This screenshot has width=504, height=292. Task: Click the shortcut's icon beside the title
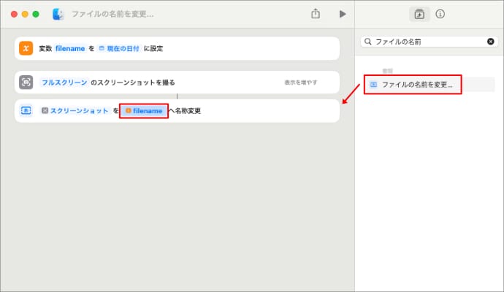pos(58,14)
